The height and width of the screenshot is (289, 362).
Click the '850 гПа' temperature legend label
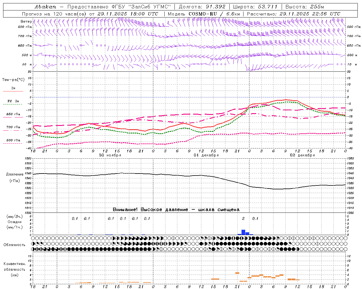[x=13, y=114]
